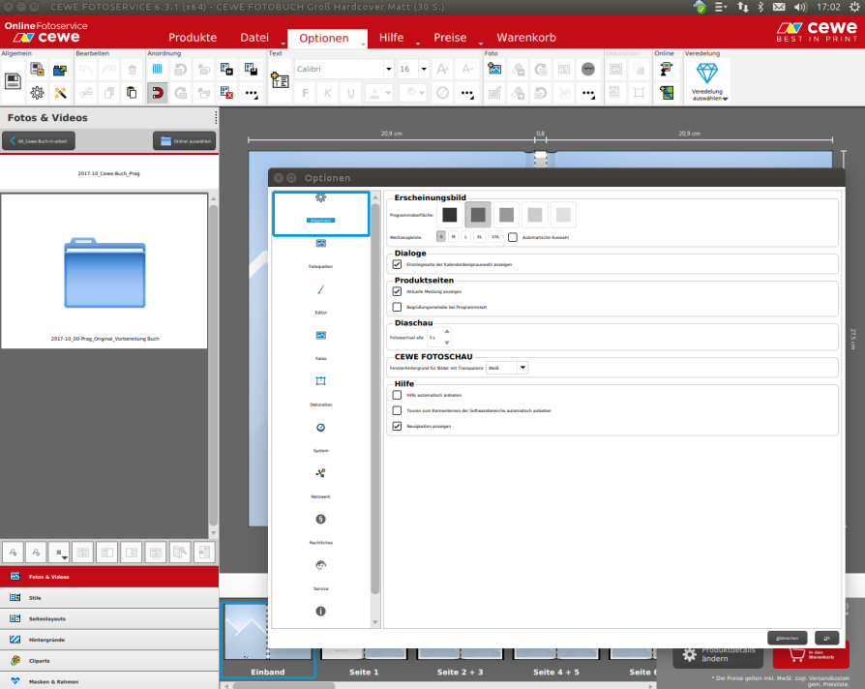Open the Produkte menu
The height and width of the screenshot is (689, 865).
(193, 38)
